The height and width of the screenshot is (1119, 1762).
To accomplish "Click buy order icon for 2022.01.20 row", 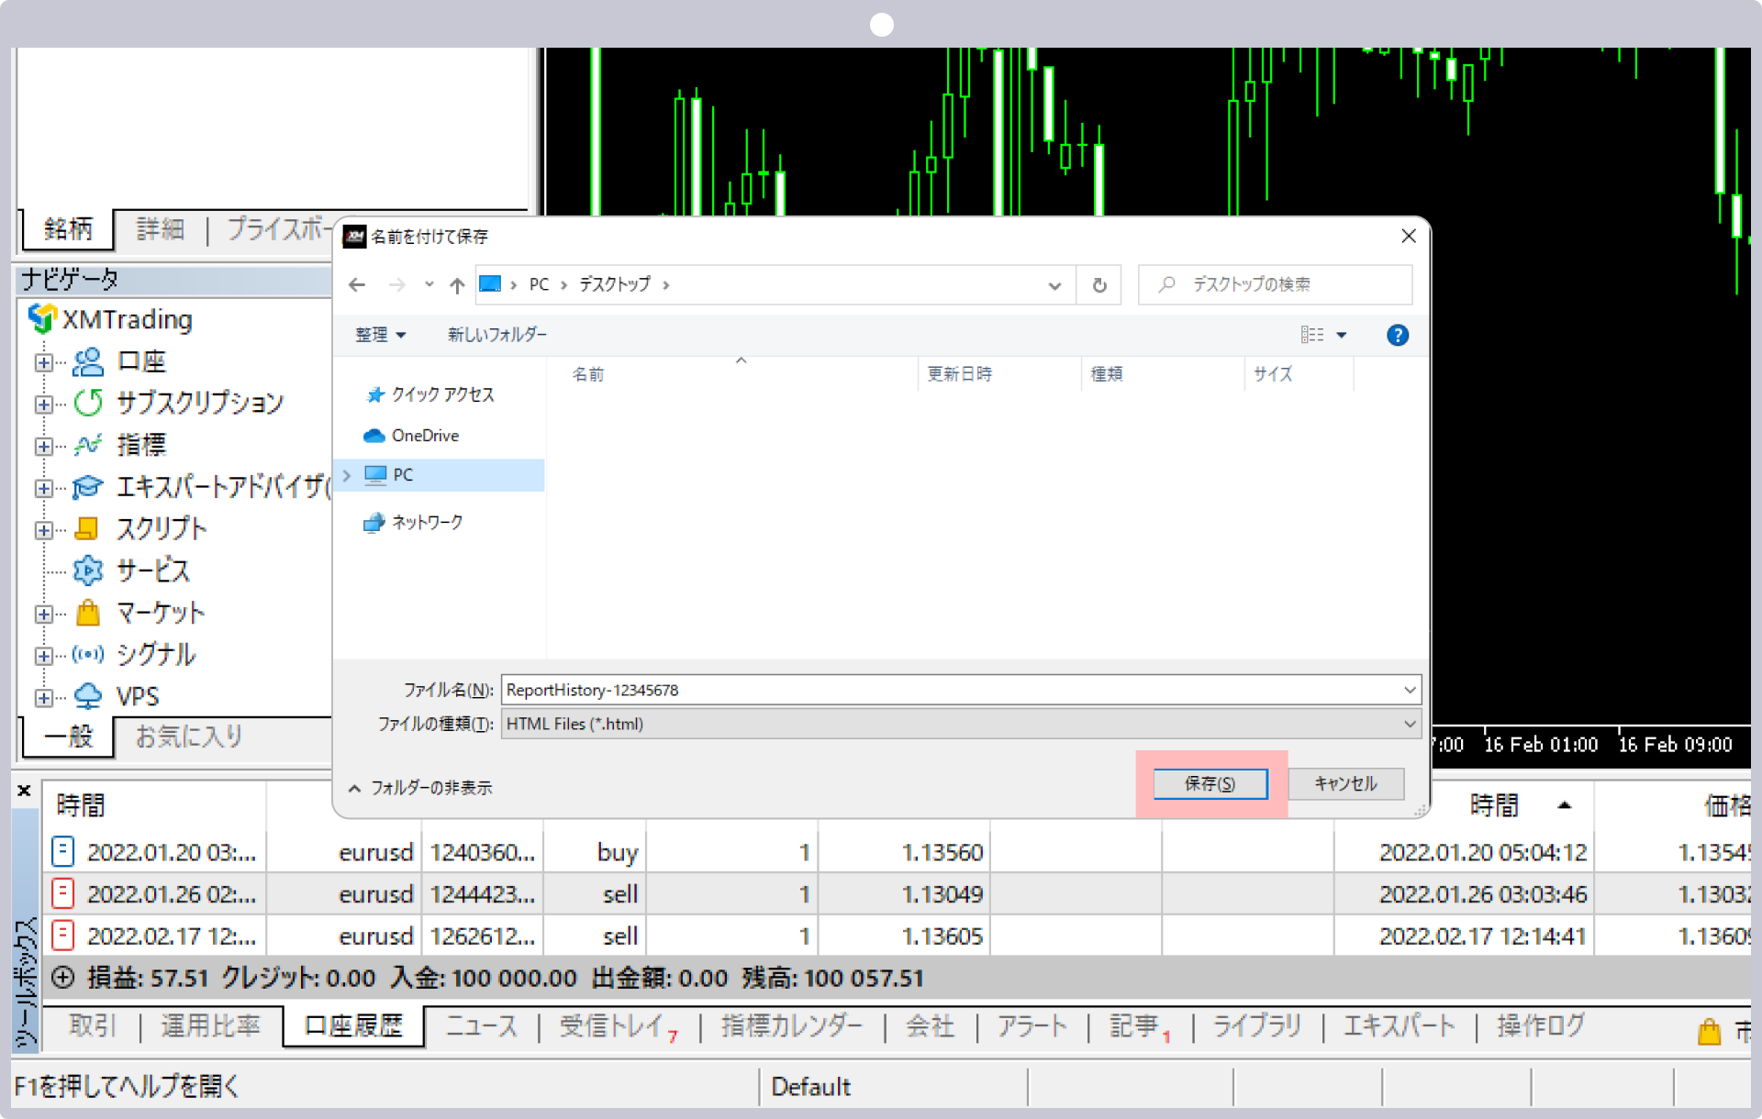I will click(x=62, y=851).
